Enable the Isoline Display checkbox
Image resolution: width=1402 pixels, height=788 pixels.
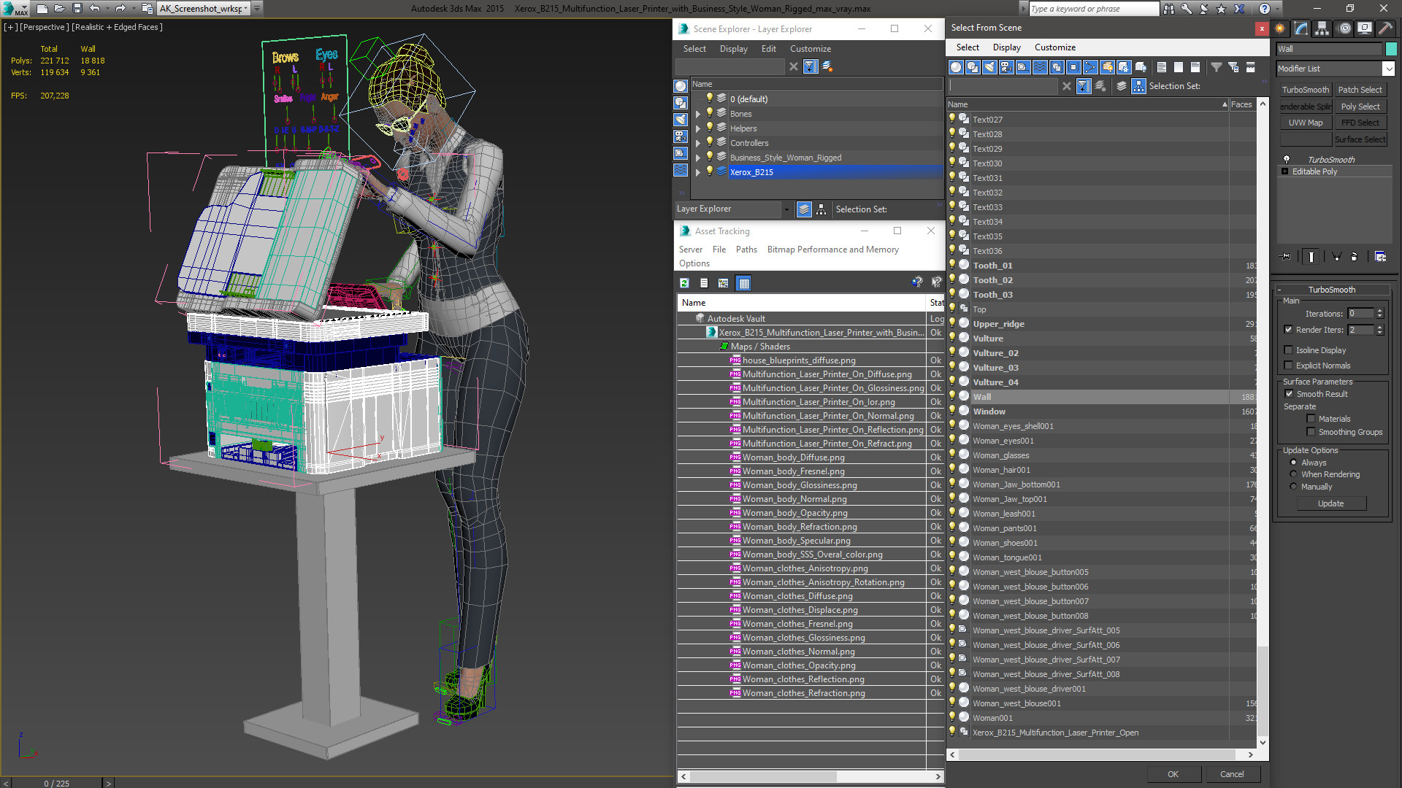(1289, 350)
